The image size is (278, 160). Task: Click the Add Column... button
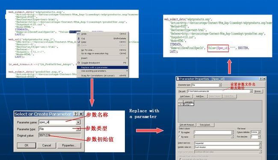point(186,96)
